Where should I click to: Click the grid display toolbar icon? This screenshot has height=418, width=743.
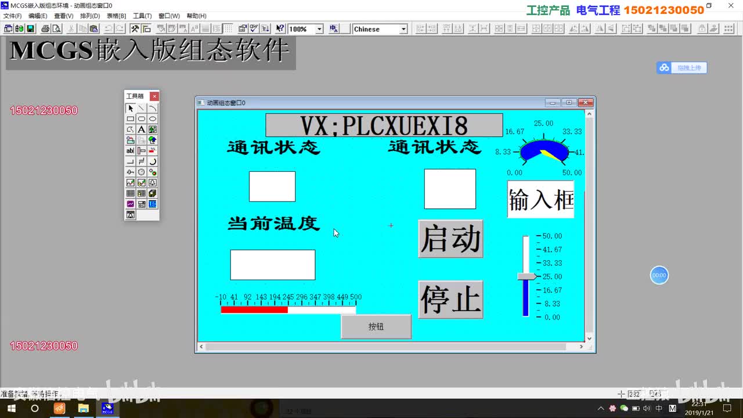[x=228, y=28]
